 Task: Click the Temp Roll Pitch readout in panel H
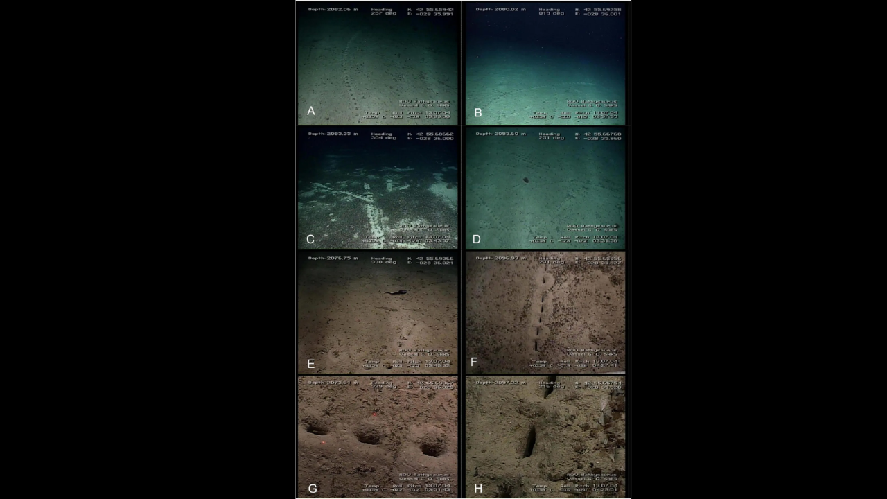(575, 488)
